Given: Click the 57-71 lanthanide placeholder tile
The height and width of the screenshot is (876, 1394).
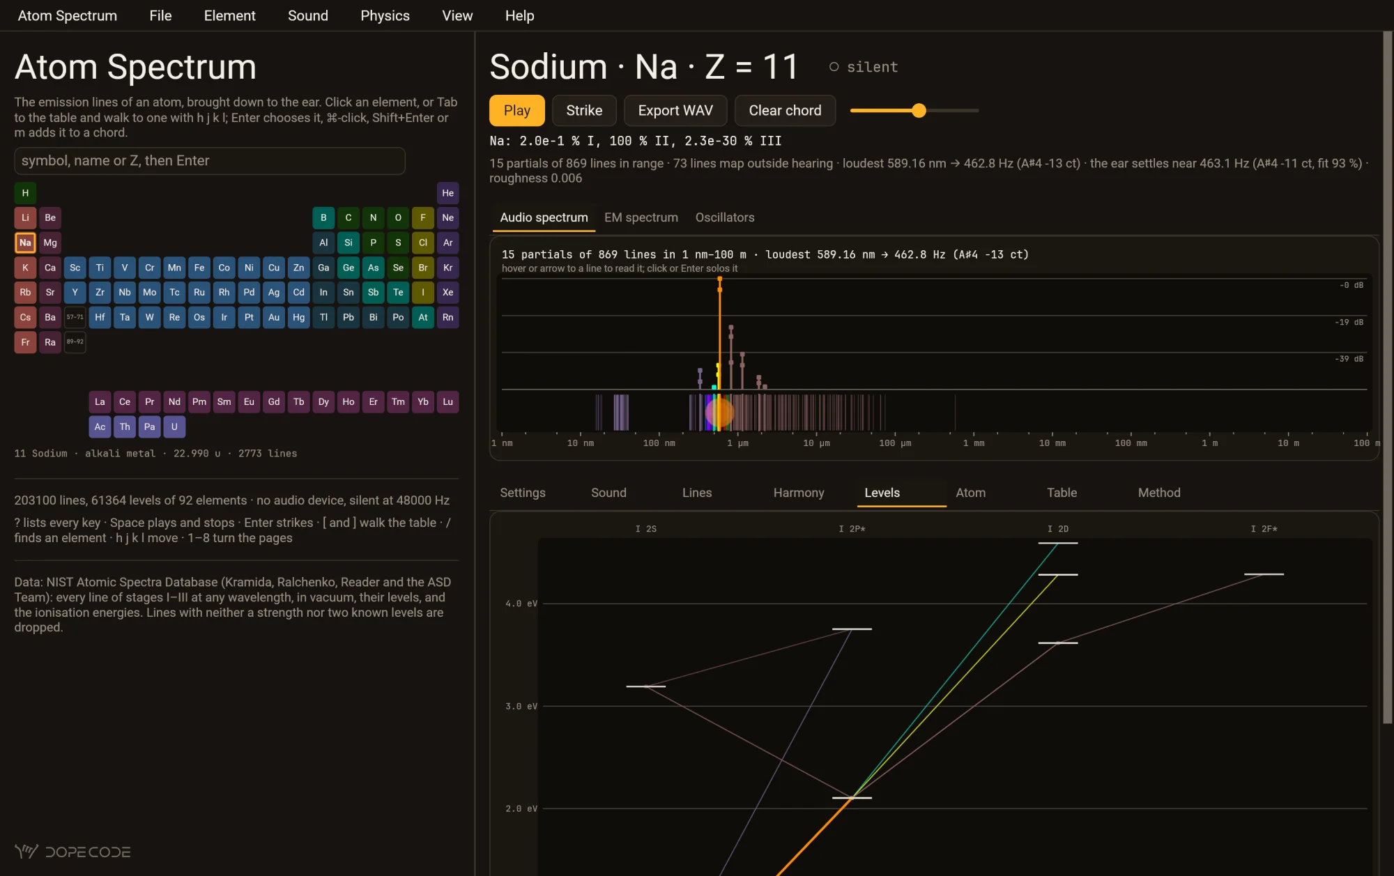Looking at the screenshot, I should 75,317.
